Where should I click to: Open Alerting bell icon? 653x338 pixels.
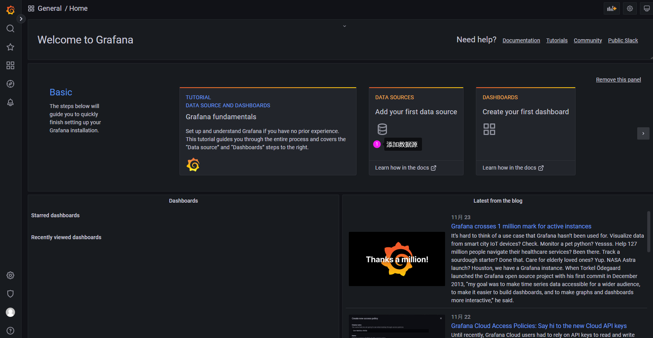click(x=10, y=102)
